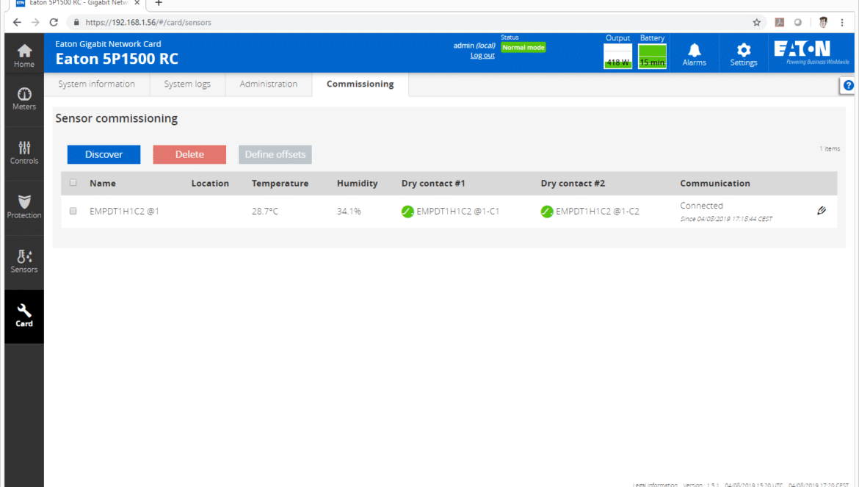
Task: Click the Temperature column header
Action: (280, 184)
